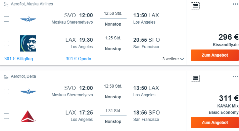Image resolution: width=239 pixels, height=131 pixels.
Task: Open the three-dots menu for the 311 € offer
Action: pos(236,76)
